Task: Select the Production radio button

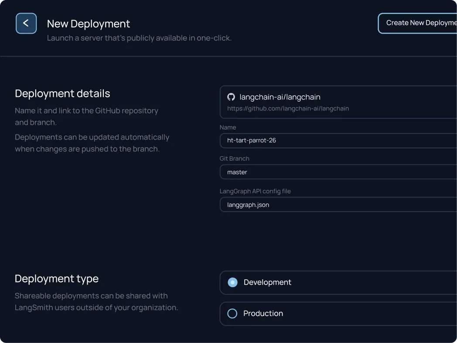Action: point(232,313)
